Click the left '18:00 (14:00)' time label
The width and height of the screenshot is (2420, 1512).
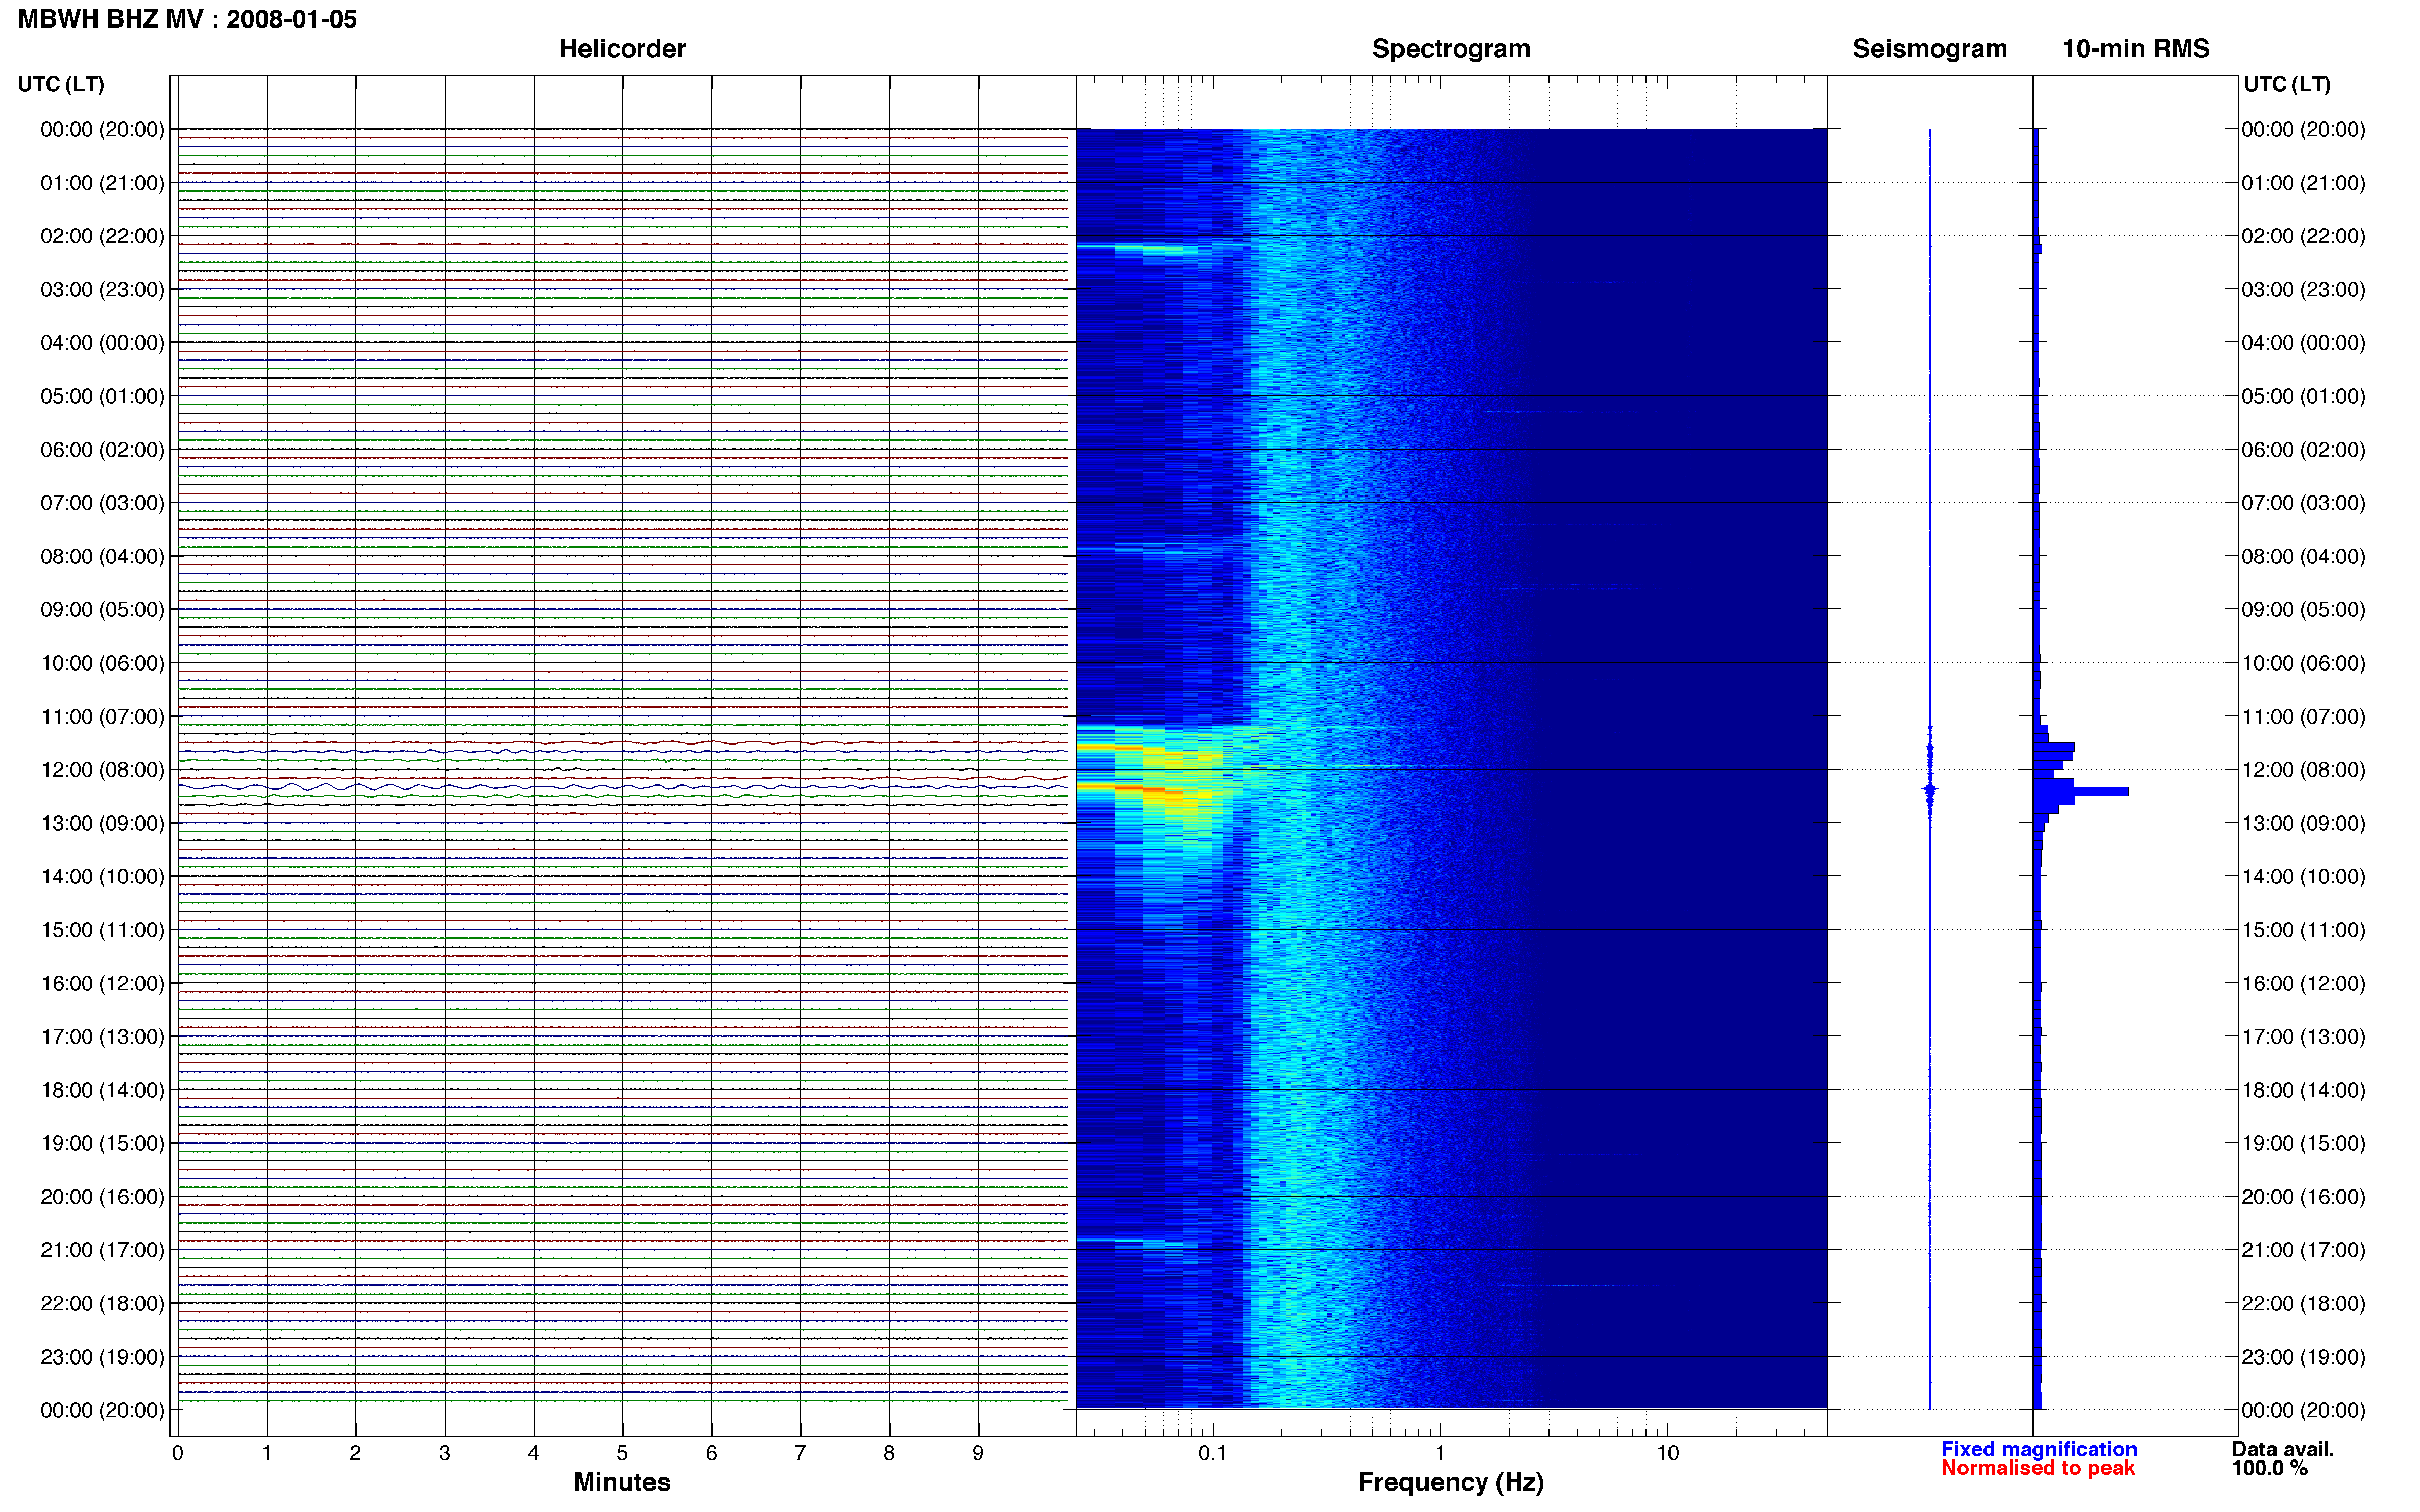tap(102, 1090)
